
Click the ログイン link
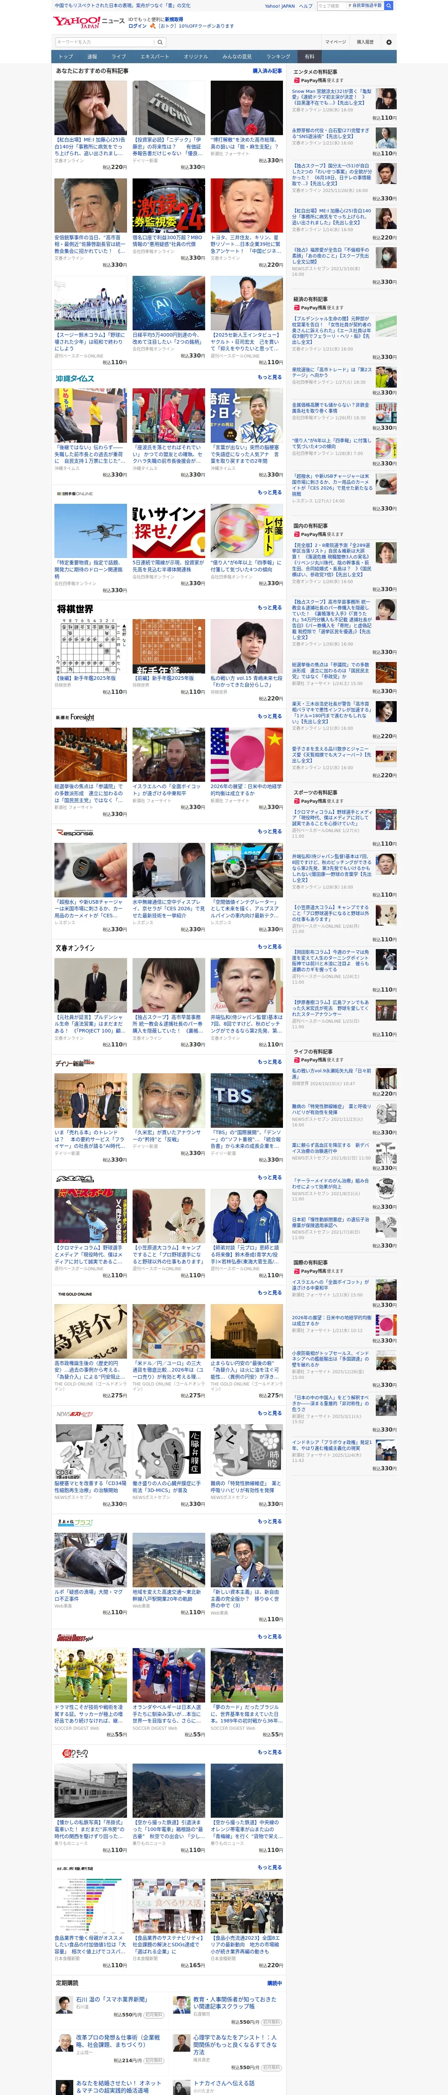point(137,26)
